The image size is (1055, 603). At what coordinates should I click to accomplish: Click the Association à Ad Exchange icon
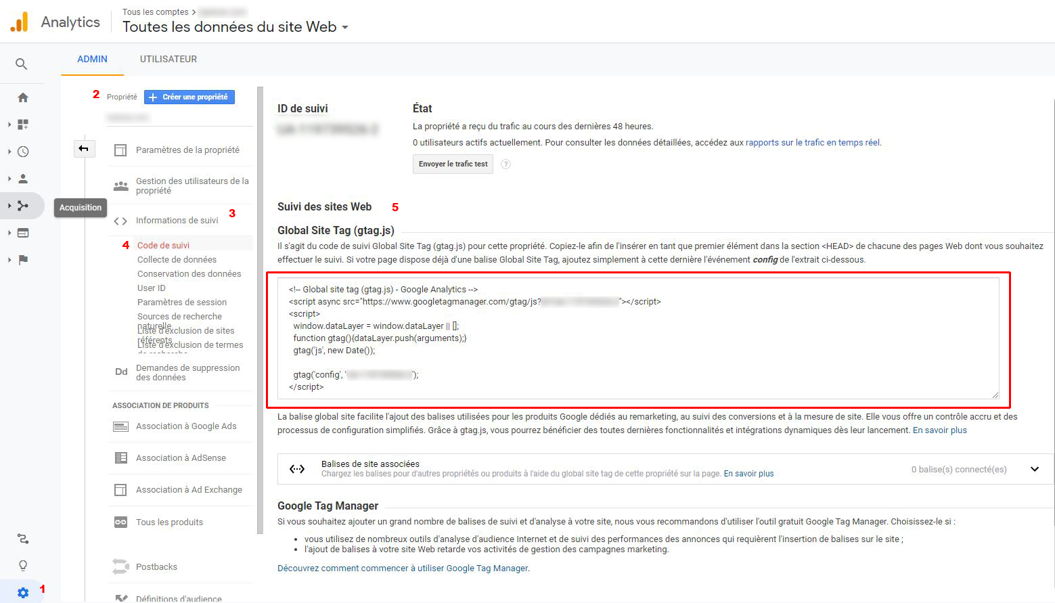(x=120, y=490)
